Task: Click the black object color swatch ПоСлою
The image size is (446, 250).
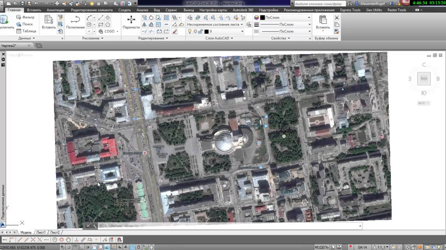Action: 262,17
